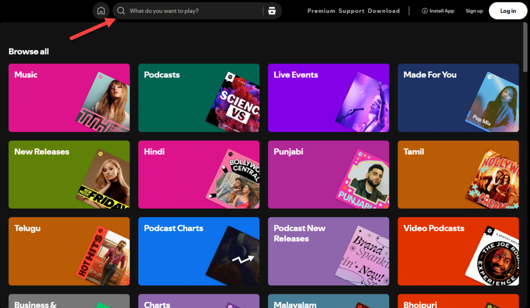This screenshot has height=308, width=530.
Task: Click the Sign up button
Action: point(474,11)
